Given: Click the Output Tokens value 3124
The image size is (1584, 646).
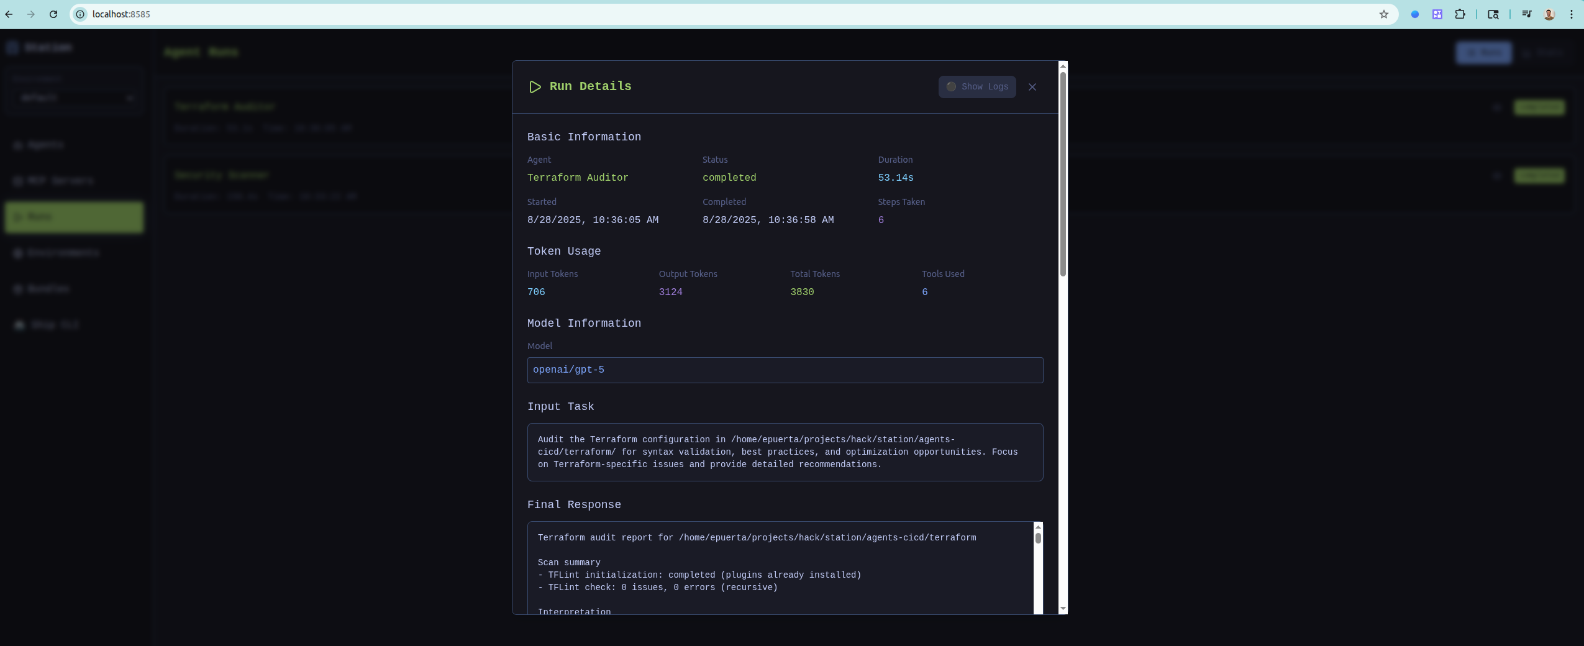Looking at the screenshot, I should (671, 292).
